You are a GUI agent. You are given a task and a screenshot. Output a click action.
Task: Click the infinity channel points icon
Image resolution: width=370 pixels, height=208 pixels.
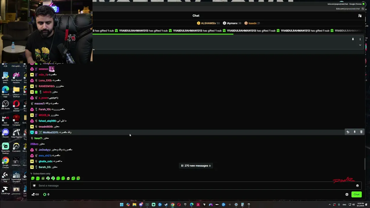tap(37, 194)
